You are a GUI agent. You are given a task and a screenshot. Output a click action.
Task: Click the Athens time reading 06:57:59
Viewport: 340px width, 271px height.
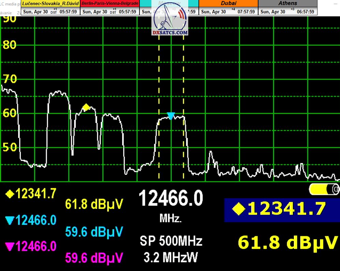click(305, 12)
